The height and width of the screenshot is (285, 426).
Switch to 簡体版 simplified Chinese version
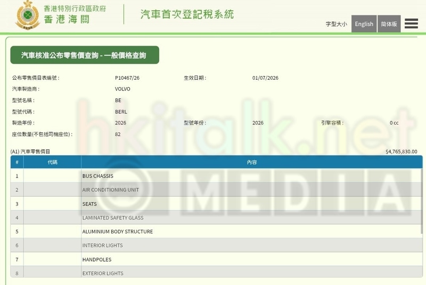coord(389,24)
